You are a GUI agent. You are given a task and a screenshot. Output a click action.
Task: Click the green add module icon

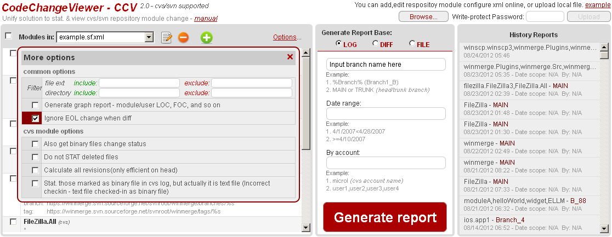(x=207, y=37)
